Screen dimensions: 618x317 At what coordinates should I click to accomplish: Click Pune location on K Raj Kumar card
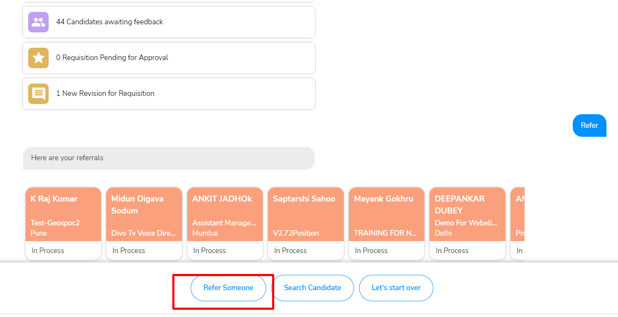[39, 233]
